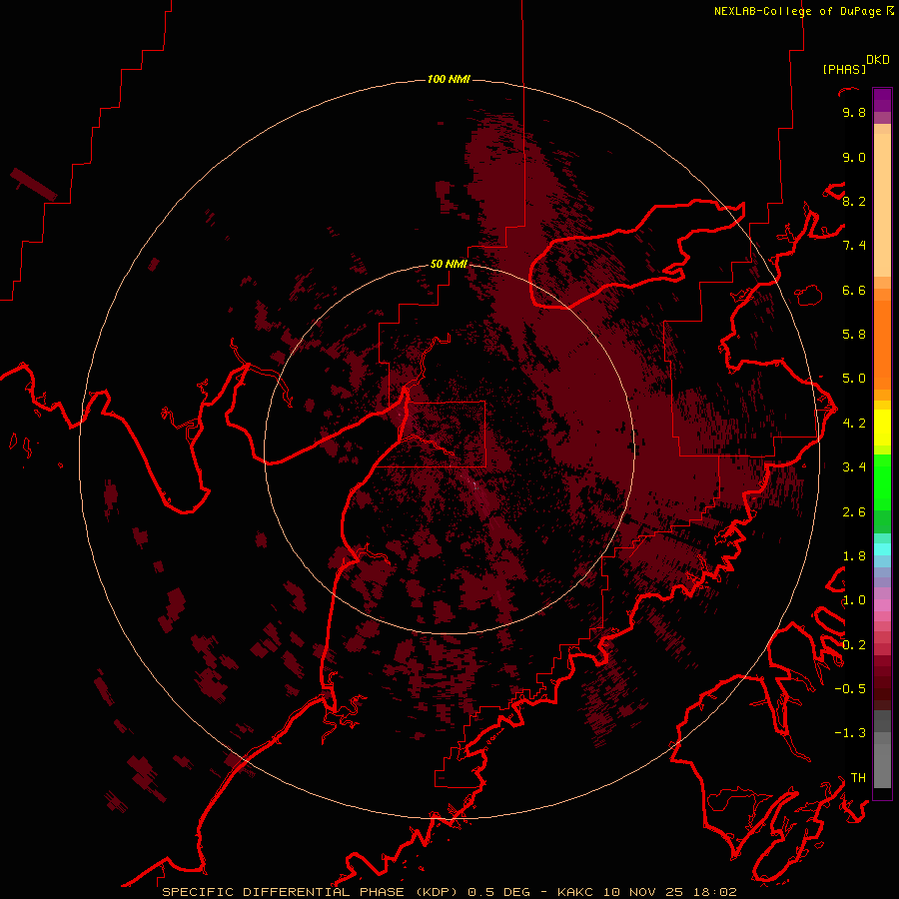Click the 8.2 scale value
The height and width of the screenshot is (899, 899).
854,201
